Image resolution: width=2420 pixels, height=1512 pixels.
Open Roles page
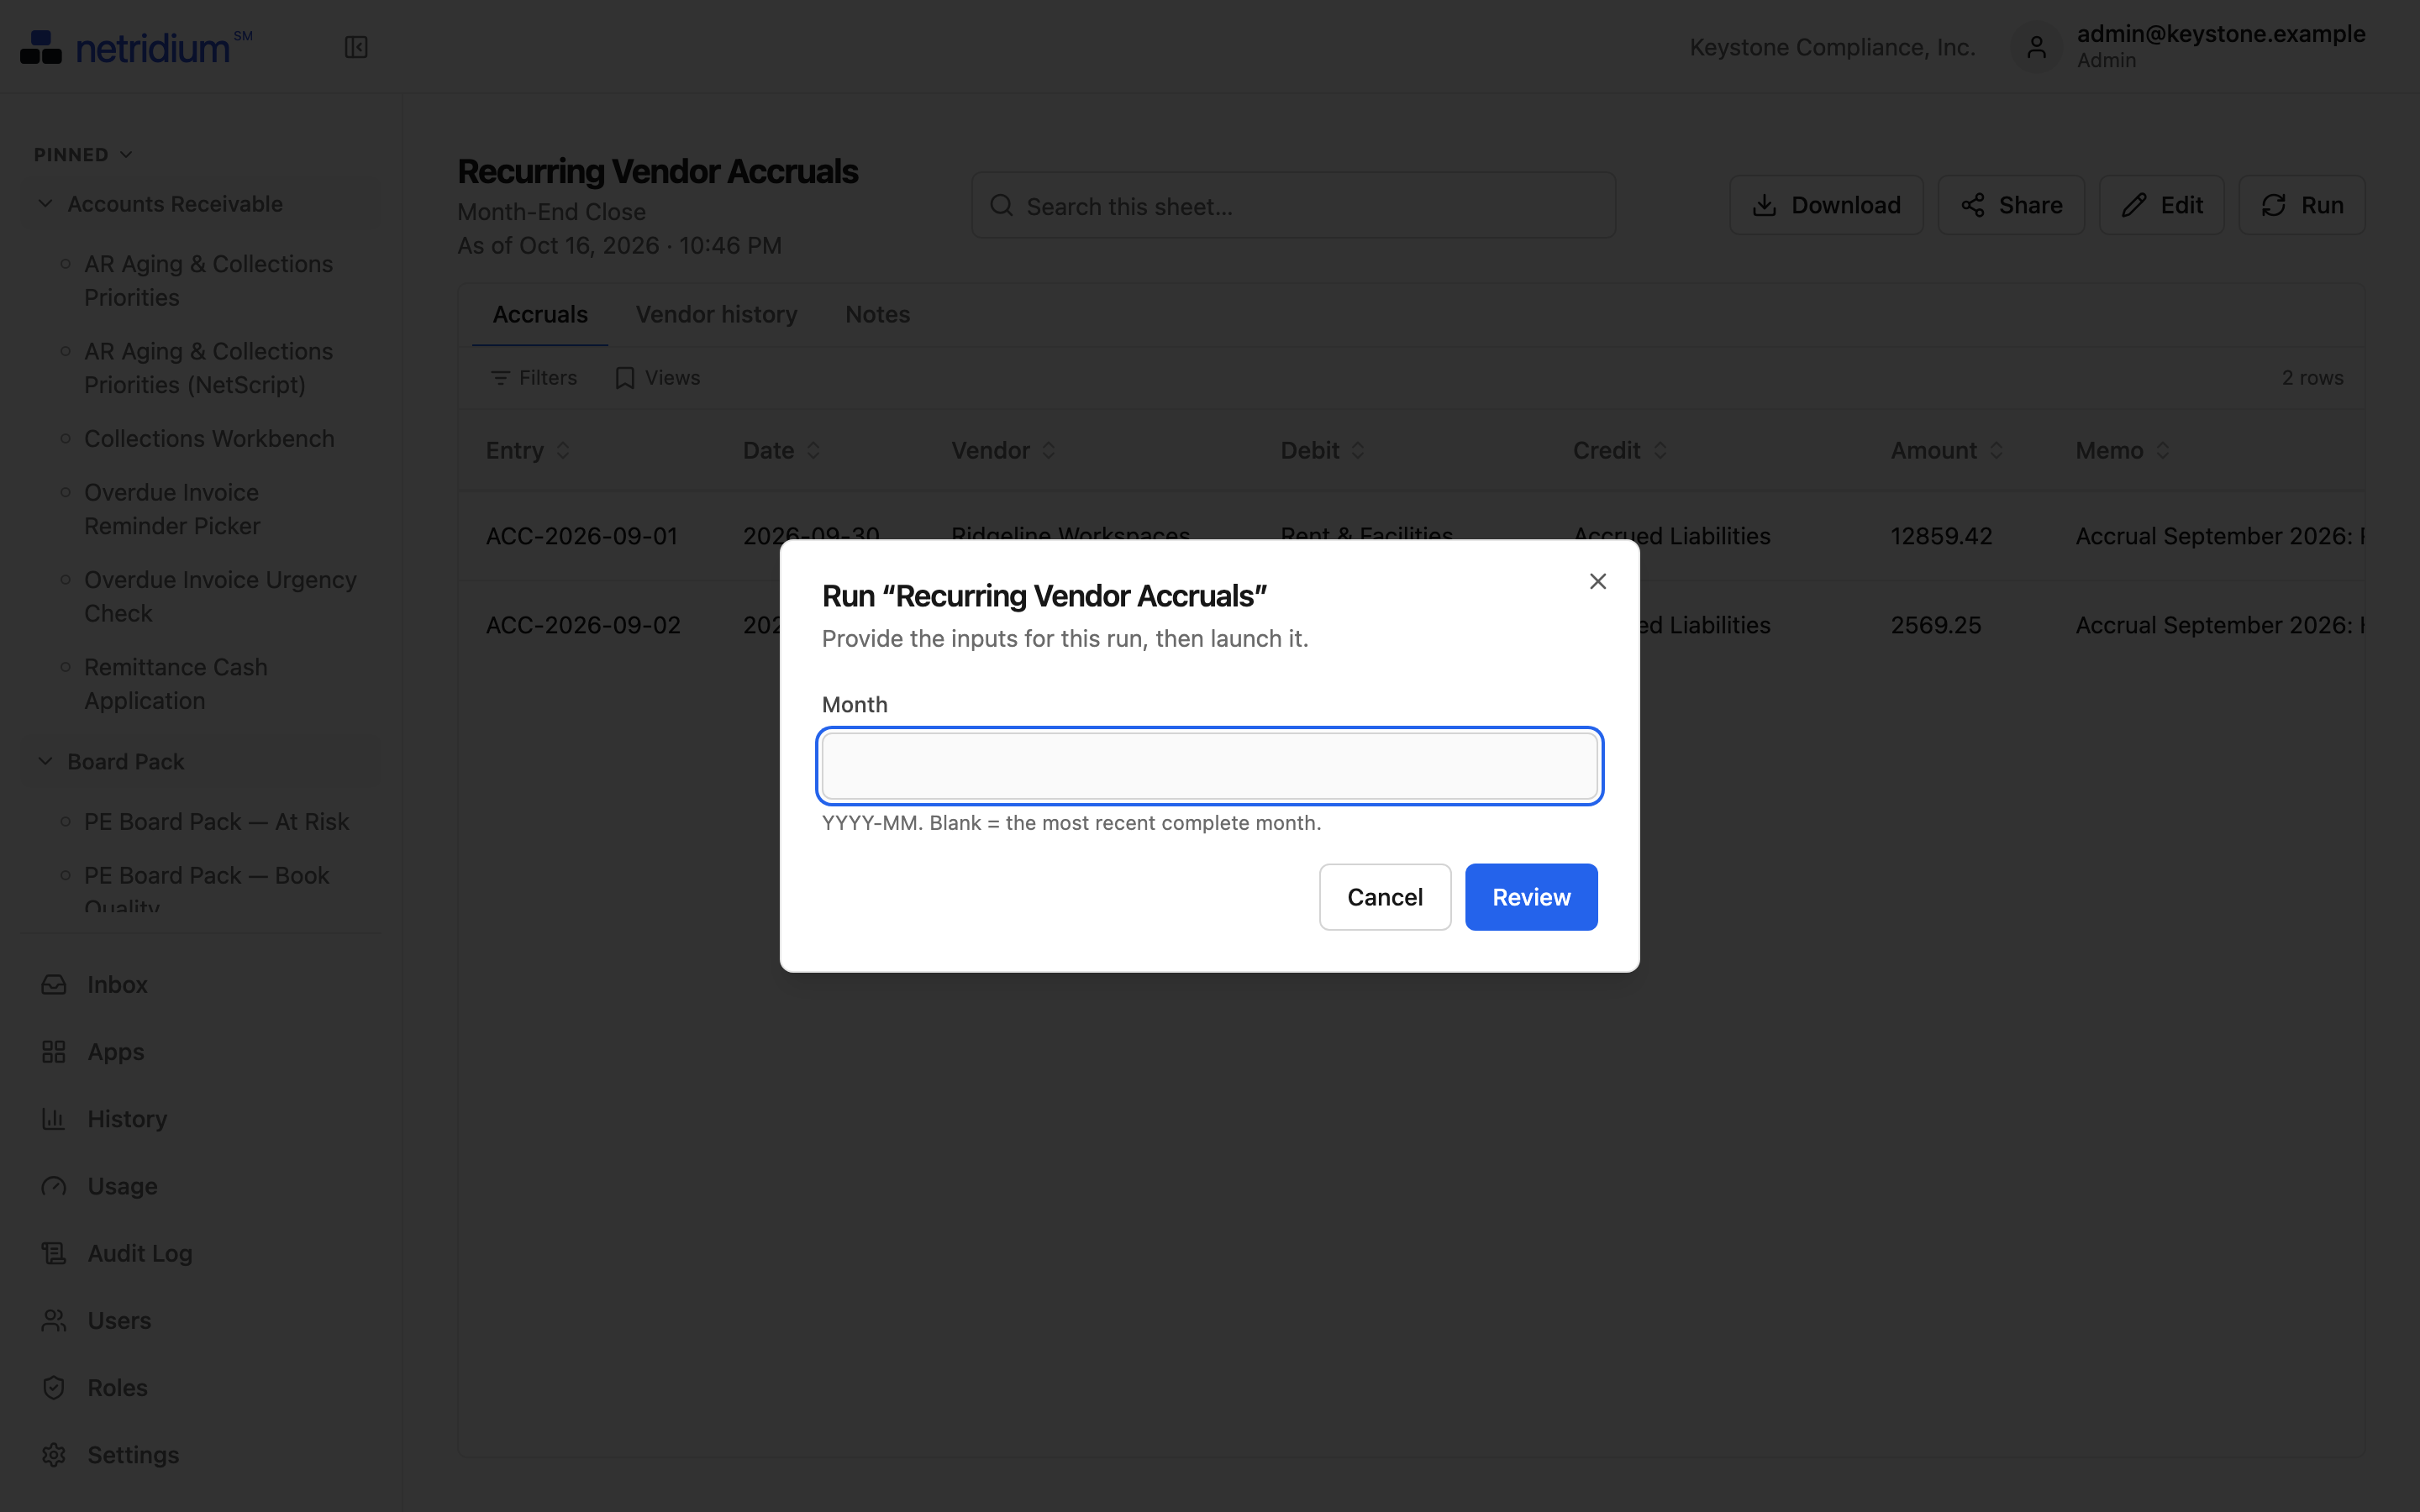coord(117,1388)
